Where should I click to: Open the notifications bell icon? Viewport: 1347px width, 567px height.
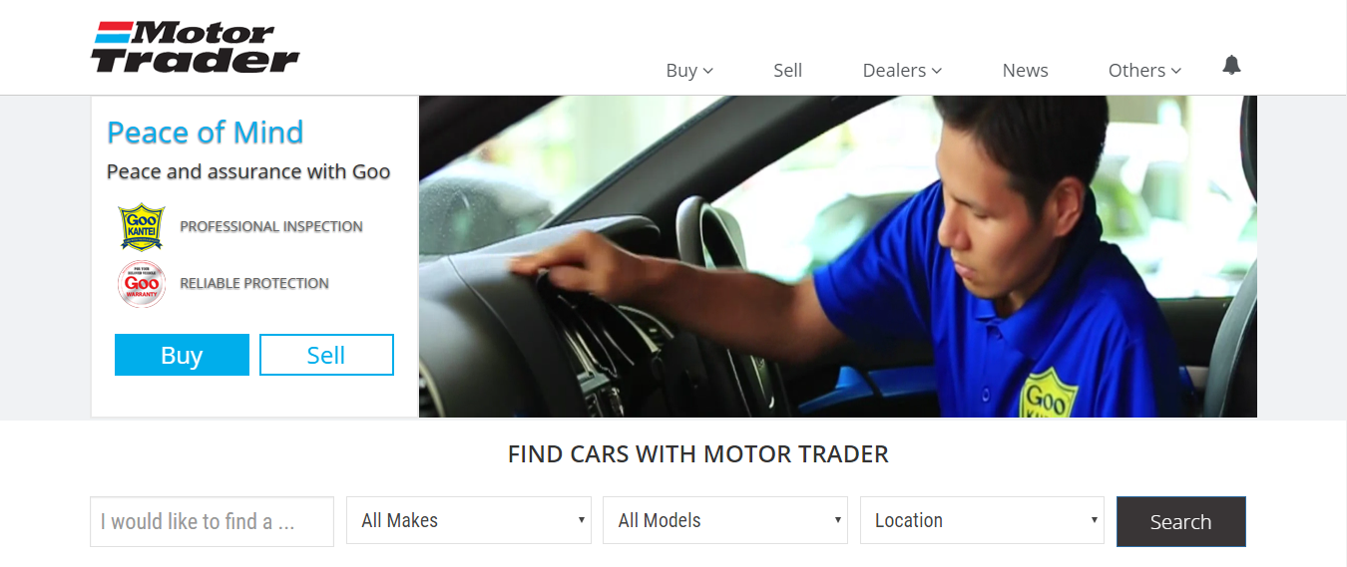tap(1231, 66)
